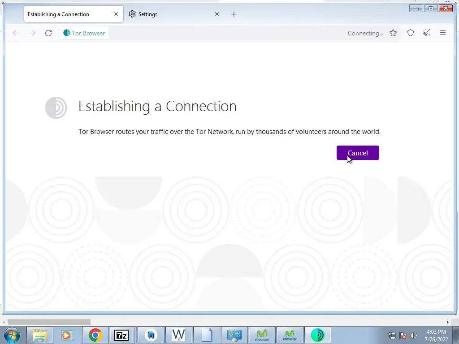Close the Establishing a Connection tab
459x344 pixels.
pos(116,14)
